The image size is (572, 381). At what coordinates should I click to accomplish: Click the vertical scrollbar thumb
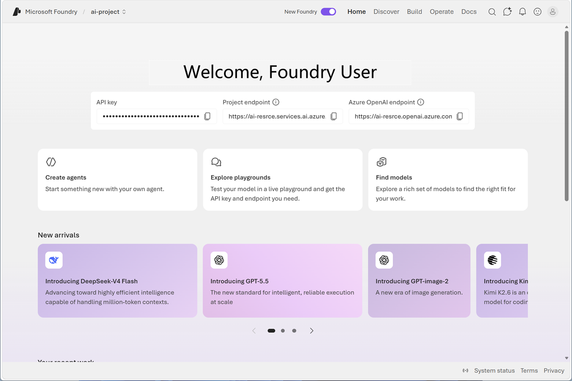coord(566,116)
